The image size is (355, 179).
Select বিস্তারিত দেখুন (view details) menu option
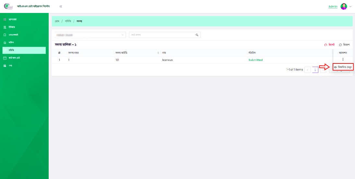tap(343, 67)
